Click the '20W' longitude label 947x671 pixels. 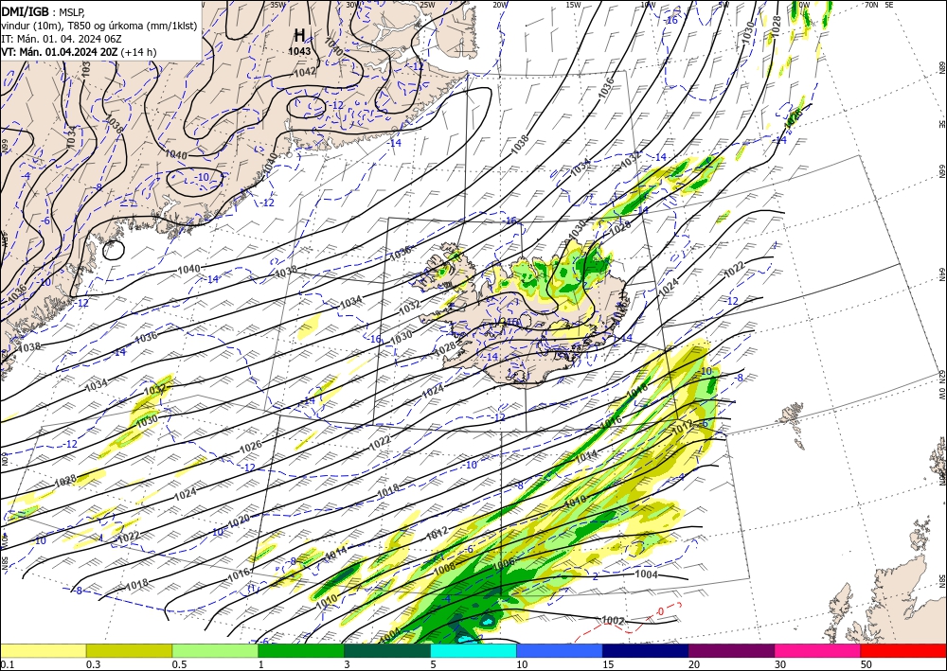coord(499,4)
